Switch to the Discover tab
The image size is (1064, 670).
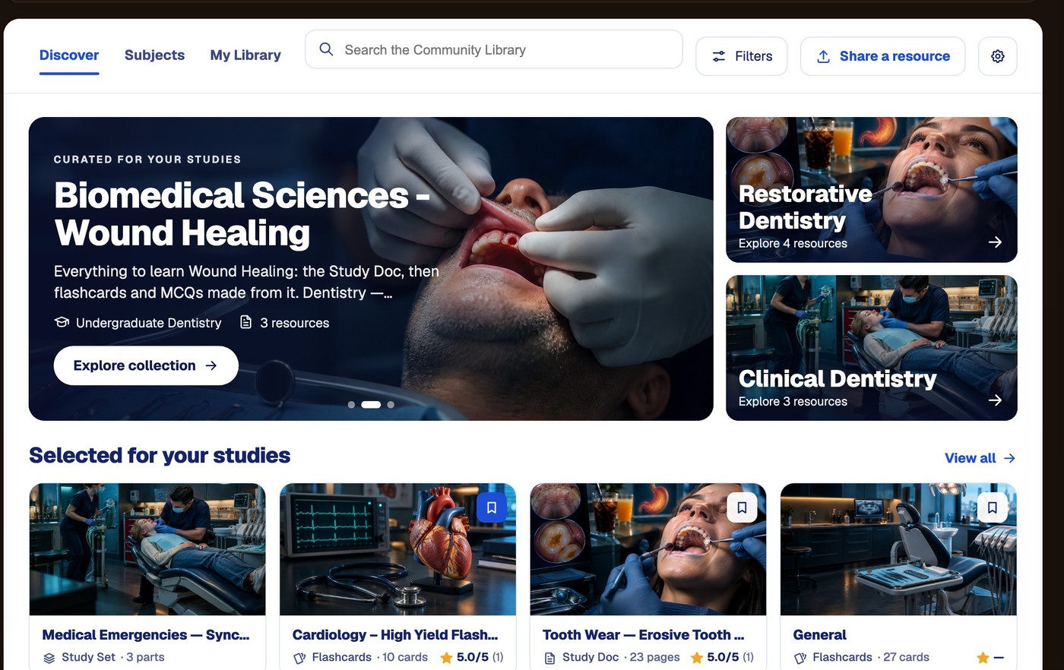69,55
